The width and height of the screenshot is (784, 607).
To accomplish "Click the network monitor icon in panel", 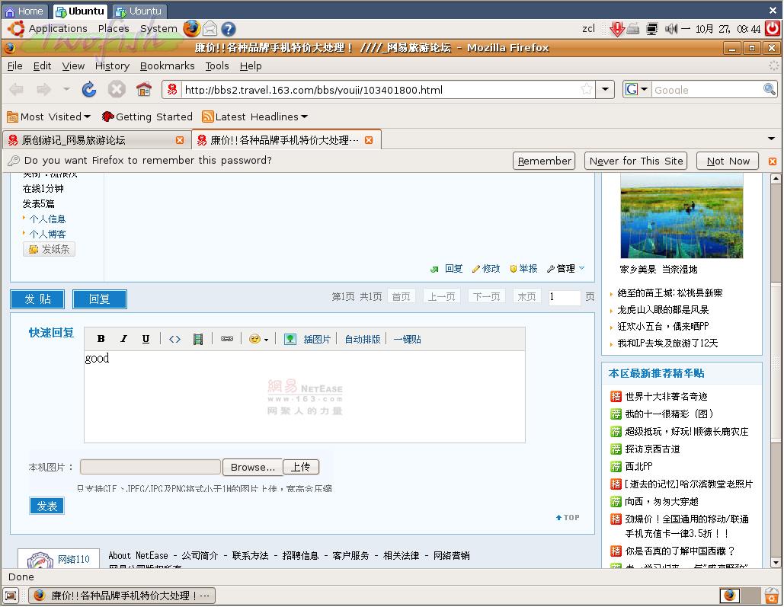I will coord(652,29).
